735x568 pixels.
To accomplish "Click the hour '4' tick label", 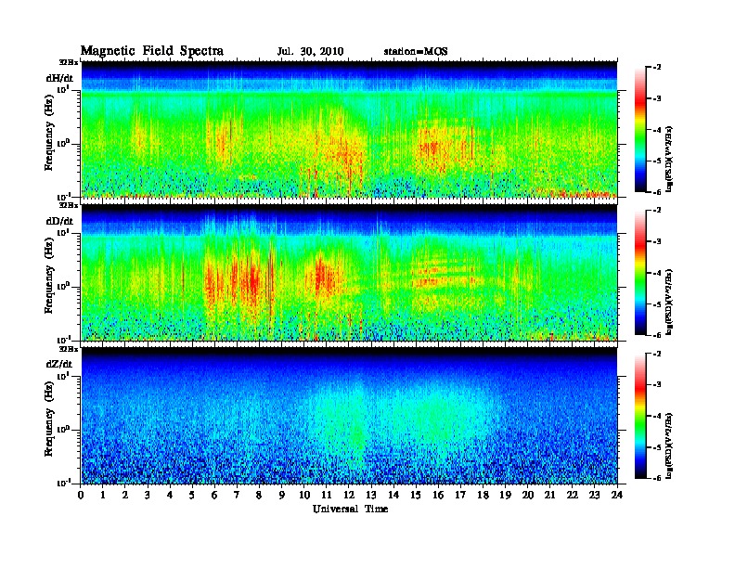I will (170, 495).
